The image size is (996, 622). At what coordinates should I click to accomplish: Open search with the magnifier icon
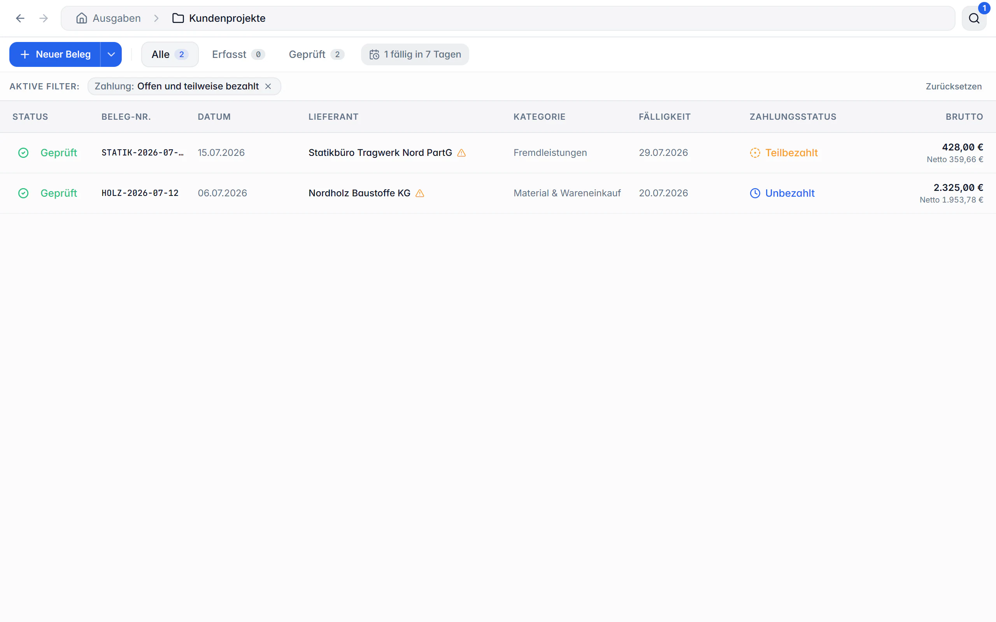(974, 18)
